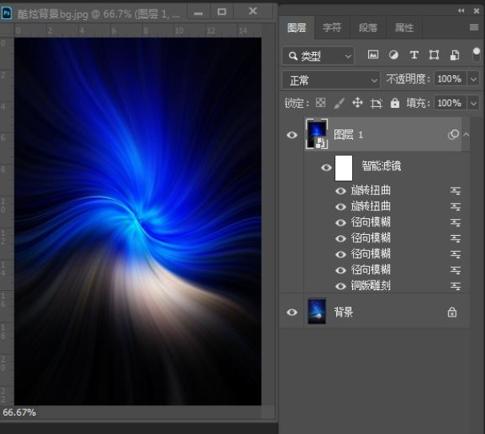The height and width of the screenshot is (434, 485).
Task: Open blending options for 铜版雕刻 filter
Action: (x=455, y=286)
